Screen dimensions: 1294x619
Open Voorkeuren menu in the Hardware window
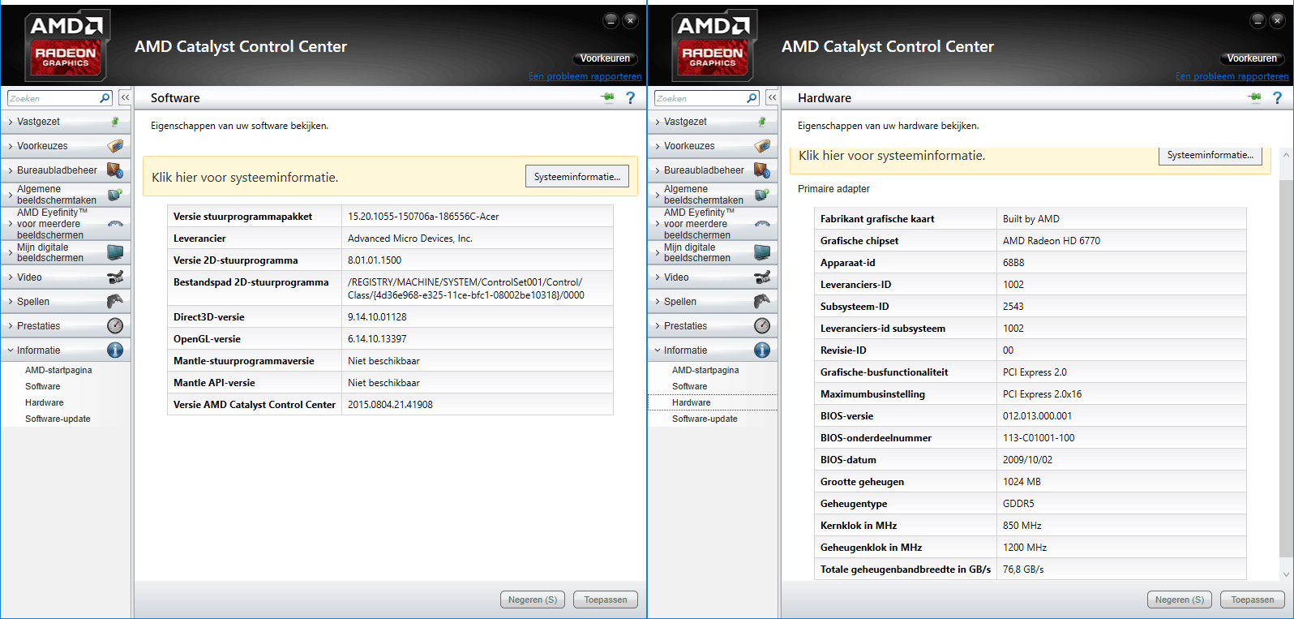tap(1252, 58)
